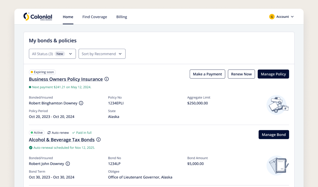Open the Alcohol & Beverage Tax Bonds link
Screen dimensions: 318x187
point(62,140)
